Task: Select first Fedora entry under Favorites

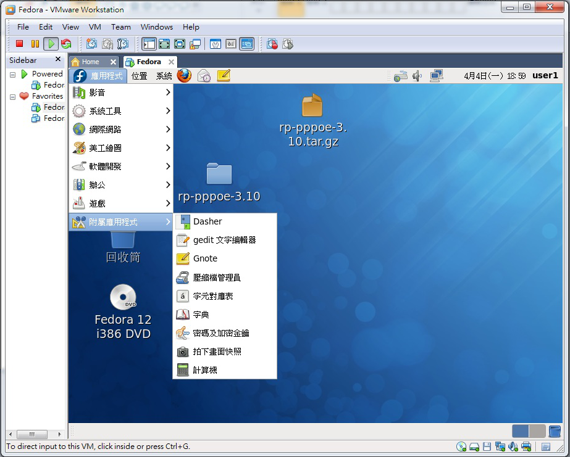Action: (48, 107)
